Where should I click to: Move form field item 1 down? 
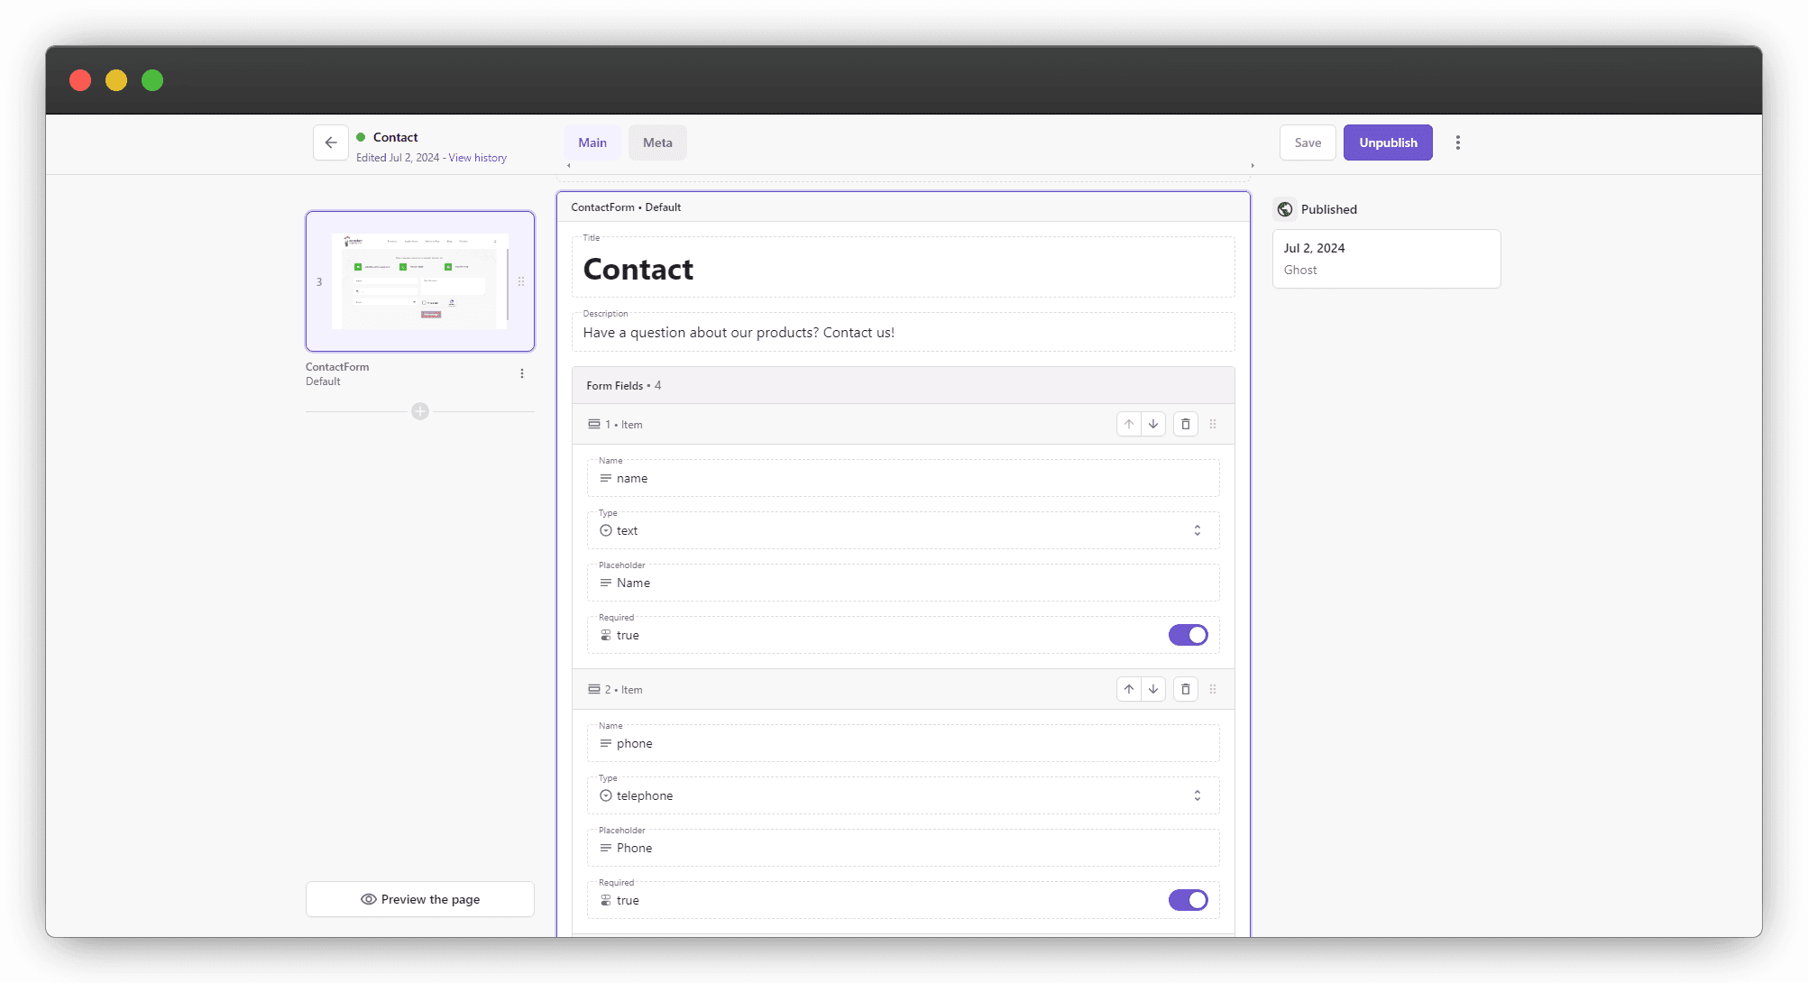click(x=1153, y=424)
